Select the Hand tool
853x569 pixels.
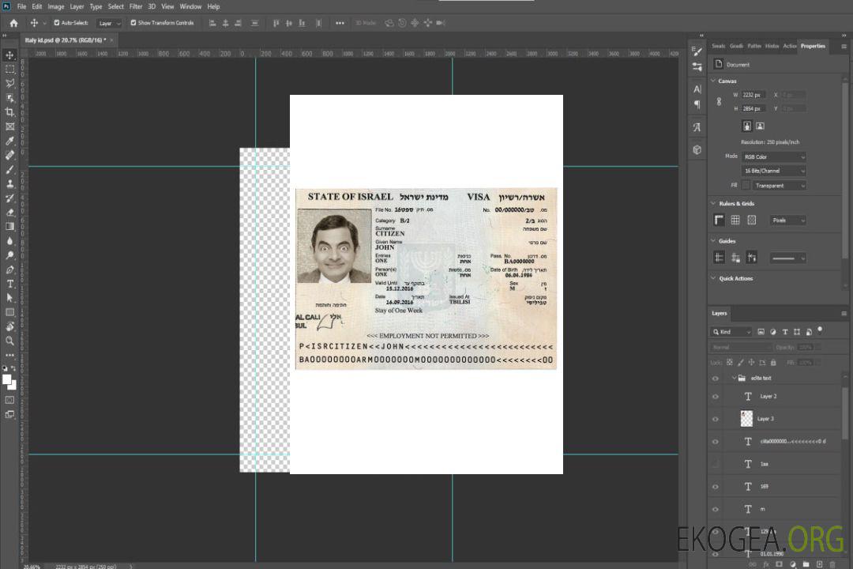[9, 326]
